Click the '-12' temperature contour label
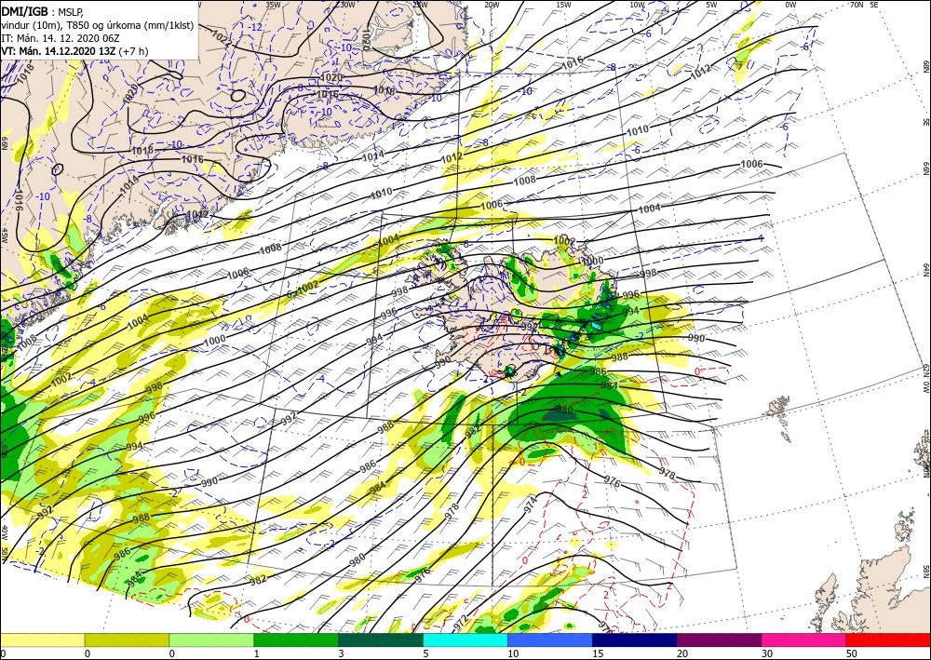931x660 pixels. coord(256,27)
